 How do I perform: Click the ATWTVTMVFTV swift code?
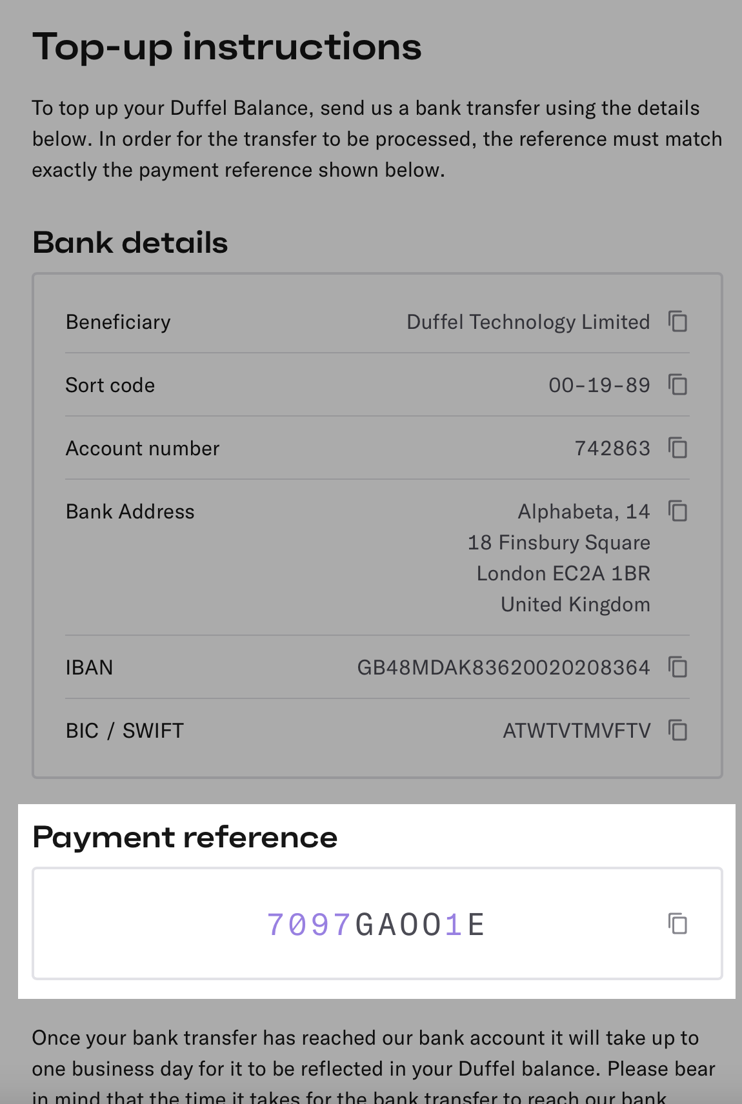tap(577, 731)
